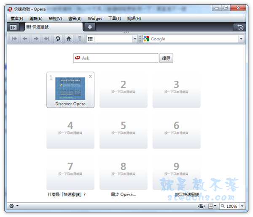Expand the address bar history dropdown
The height and width of the screenshot is (217, 253).
point(135,39)
